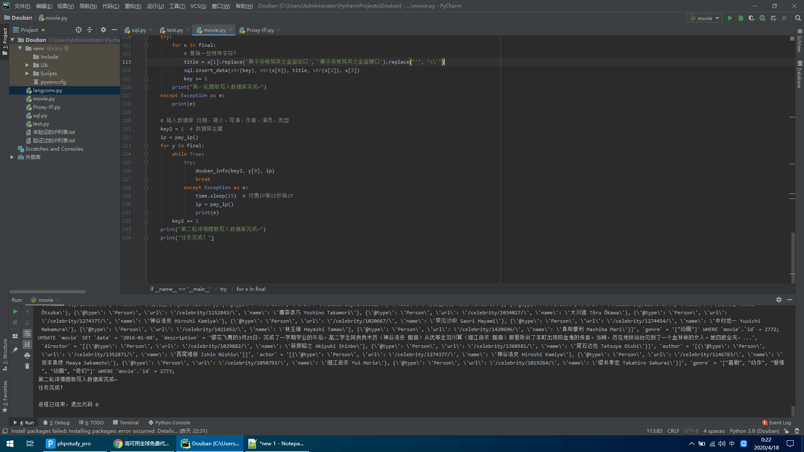Collapse the Douban root folder
Screen dimensions: 804x452
pos(13,40)
